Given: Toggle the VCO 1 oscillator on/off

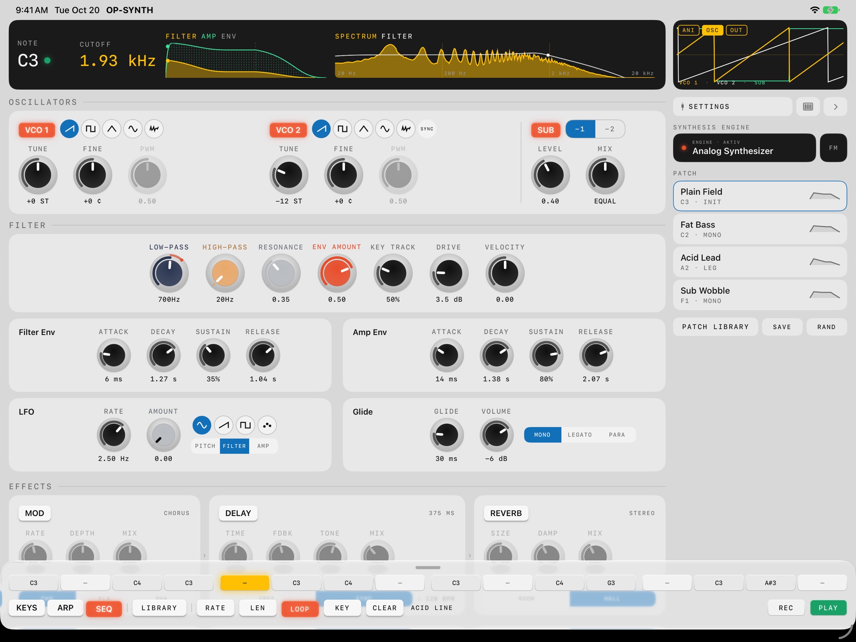Looking at the screenshot, I should coord(37,130).
